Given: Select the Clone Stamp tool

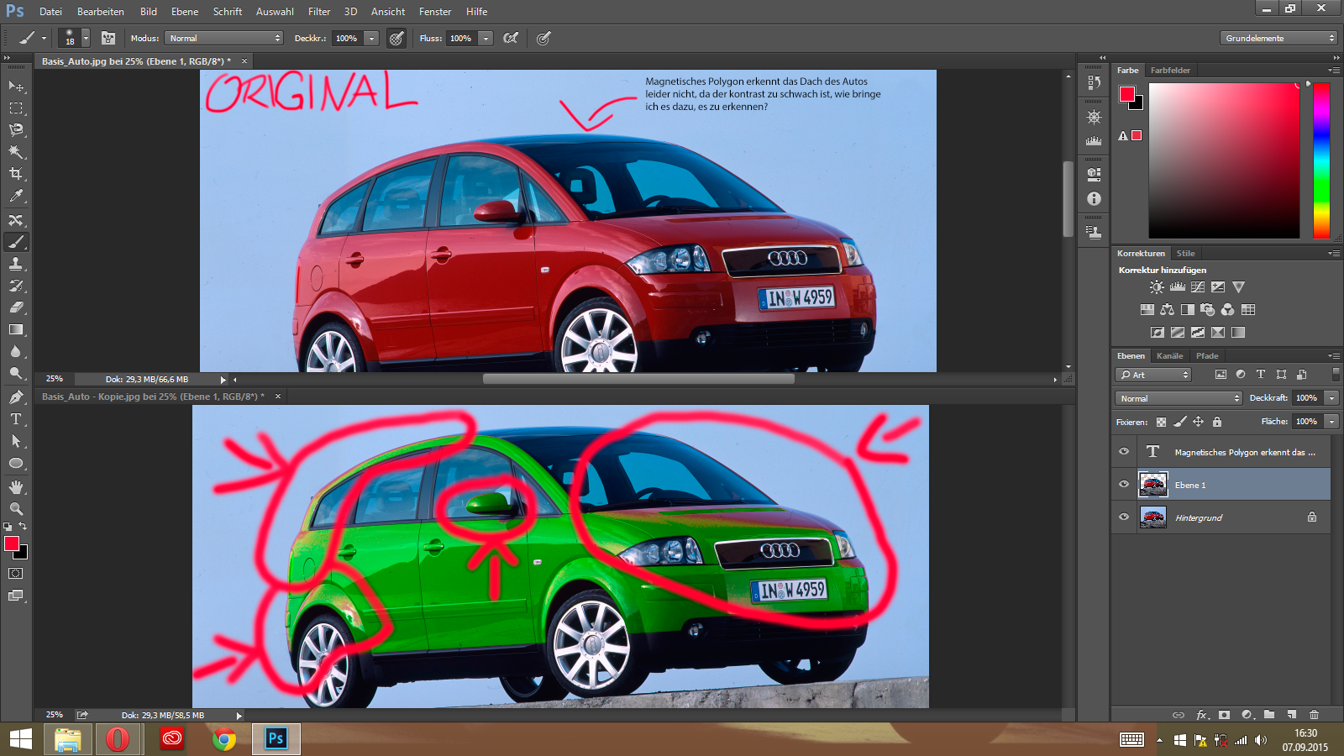Looking at the screenshot, I should [x=16, y=264].
